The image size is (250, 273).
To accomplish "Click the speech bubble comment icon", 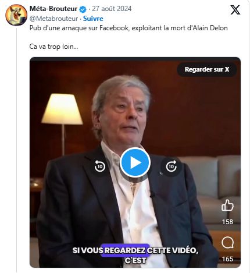I will (x=227, y=243).
